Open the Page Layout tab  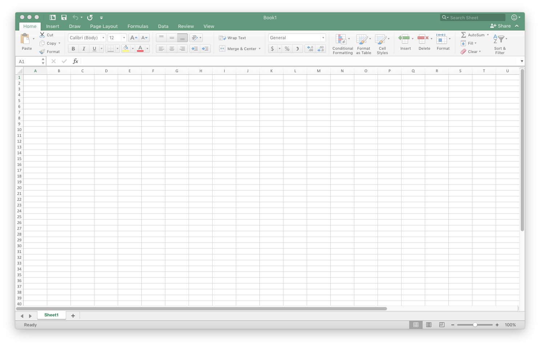pos(104,26)
